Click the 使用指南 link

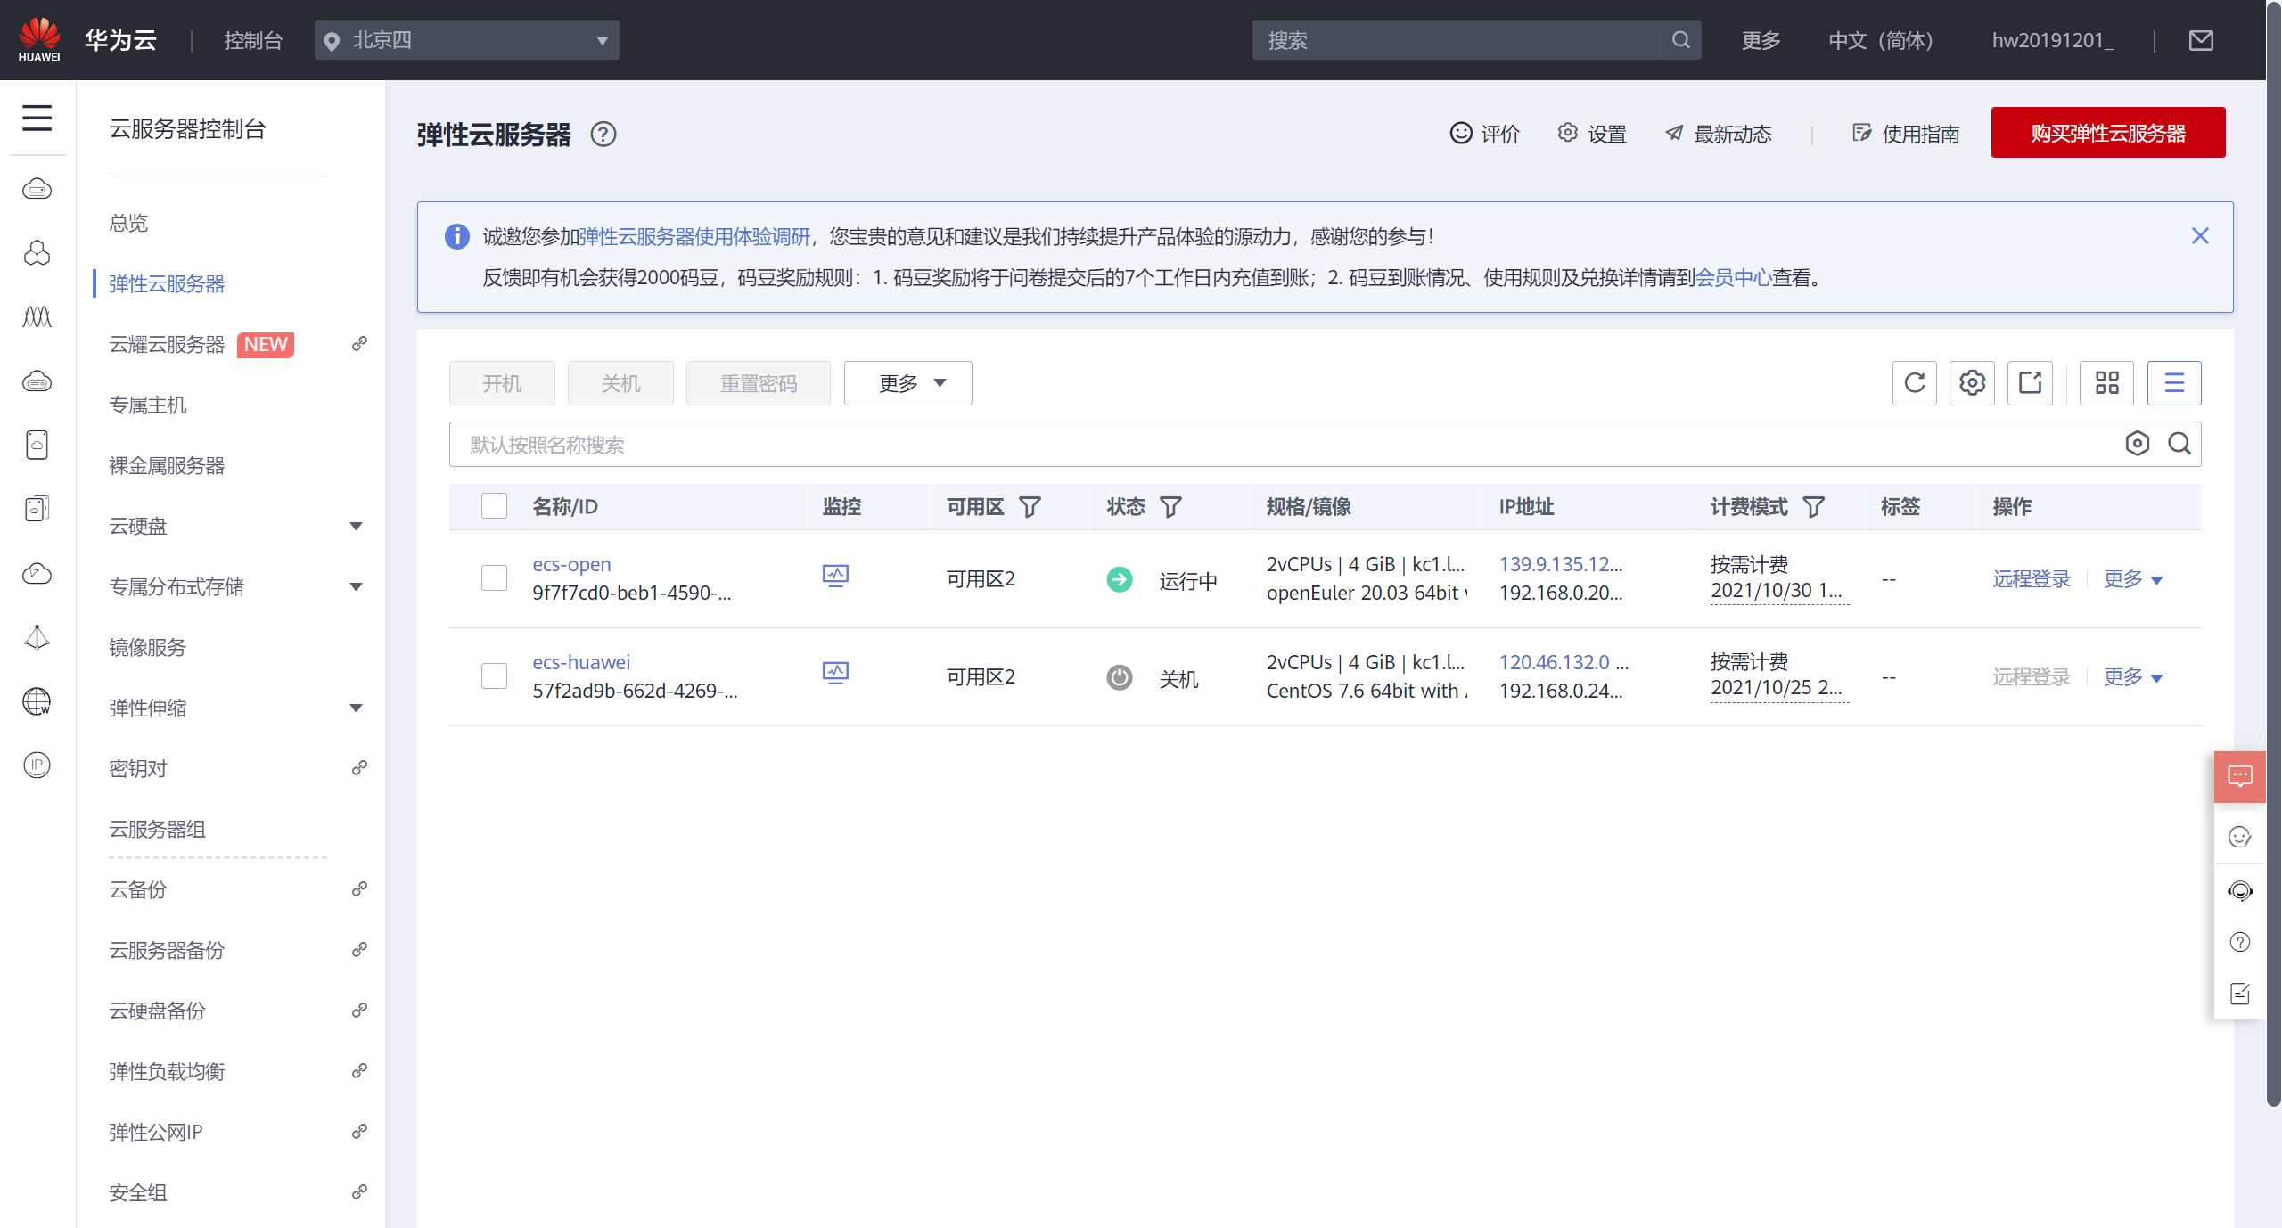[x=1906, y=134]
